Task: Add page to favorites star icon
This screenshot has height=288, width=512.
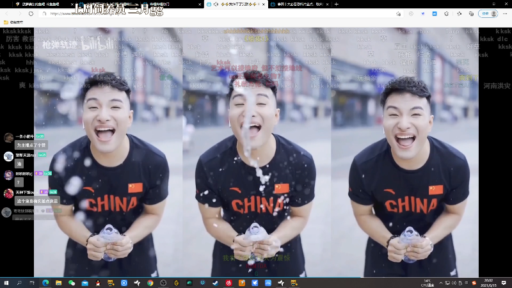Action: [x=398, y=13]
